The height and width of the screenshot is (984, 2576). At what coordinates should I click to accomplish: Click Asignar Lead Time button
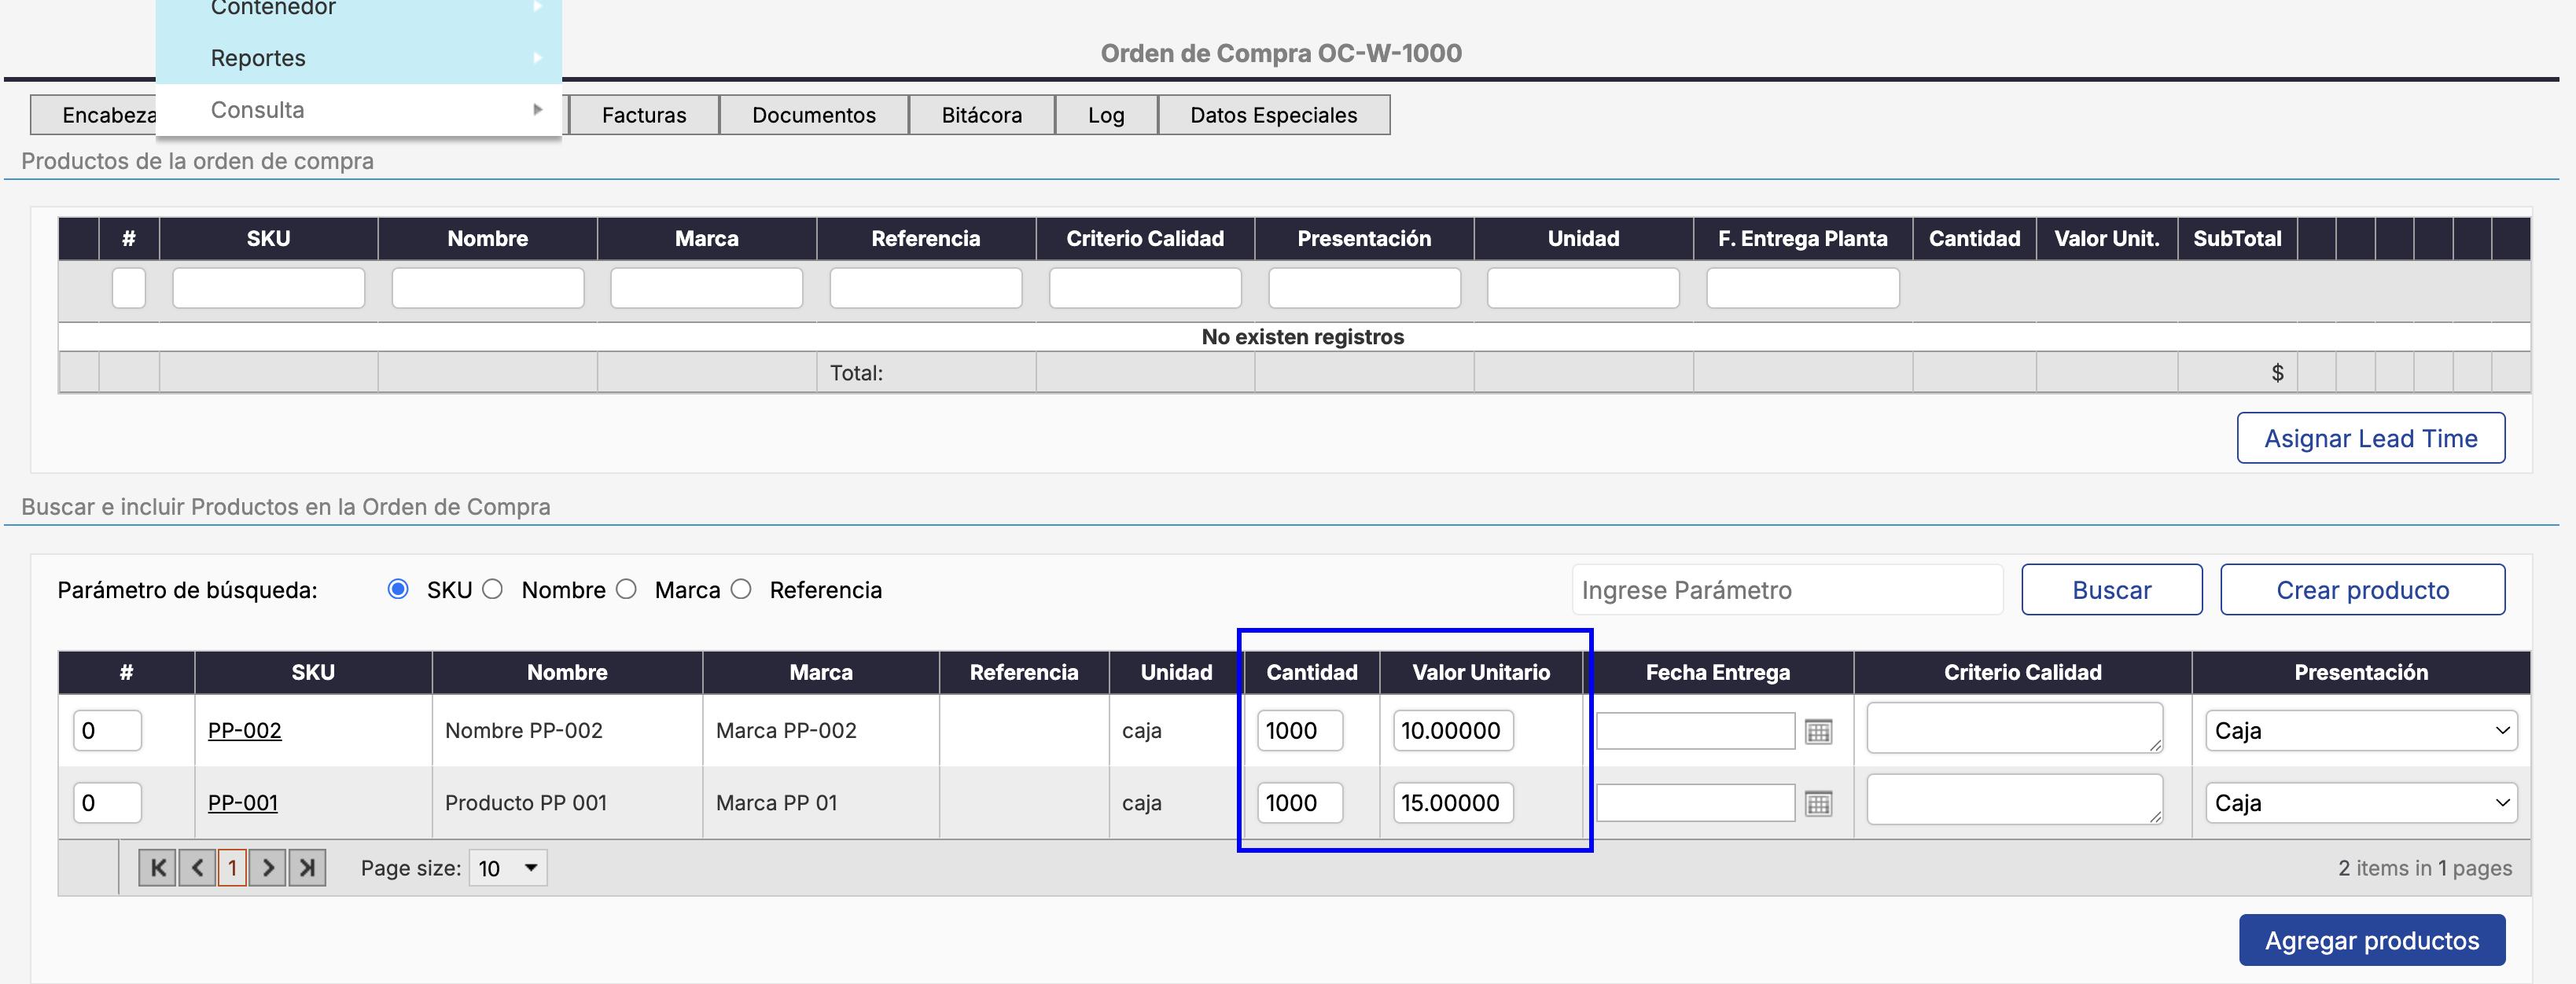(2370, 438)
